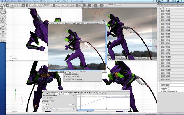Toggle フレーム数 checkbox in PoserFusion window
This screenshot has height=115, width=184.
coord(64,76)
